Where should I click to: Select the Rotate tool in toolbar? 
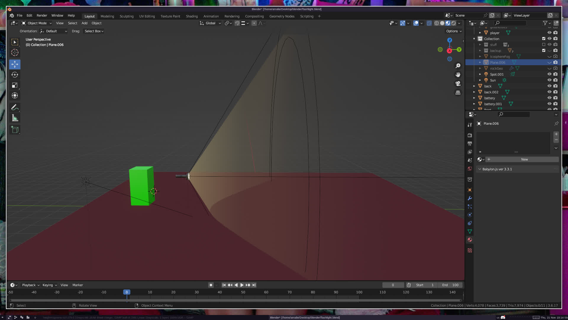(15, 75)
